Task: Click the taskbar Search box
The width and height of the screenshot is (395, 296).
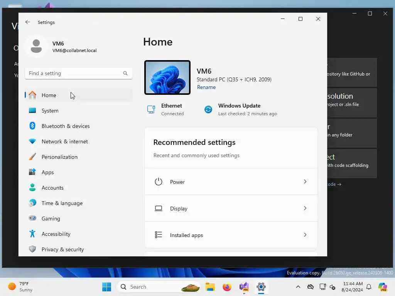Action: (x=159, y=287)
